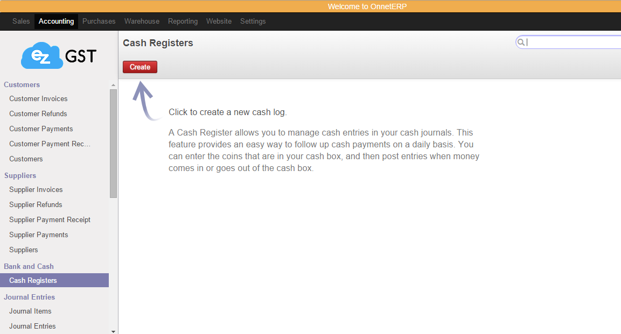This screenshot has width=621, height=334.
Task: Open Customer Payments
Action: (41, 129)
